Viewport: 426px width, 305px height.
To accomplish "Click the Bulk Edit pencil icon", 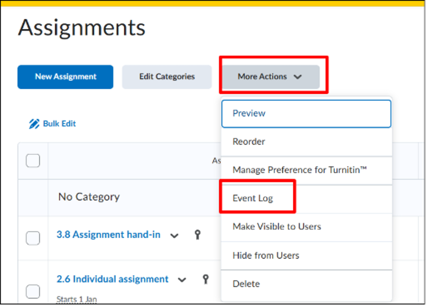I will (x=34, y=124).
